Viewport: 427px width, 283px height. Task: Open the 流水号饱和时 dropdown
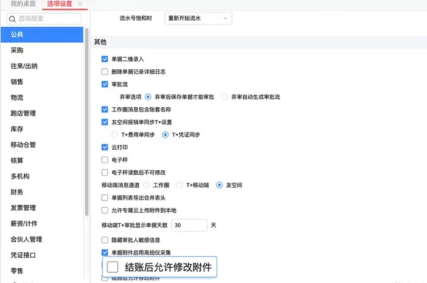(x=198, y=18)
